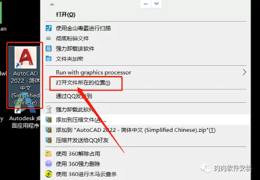
Task: Expand Run with graphics processor submenu arrow
Action: 244,72
